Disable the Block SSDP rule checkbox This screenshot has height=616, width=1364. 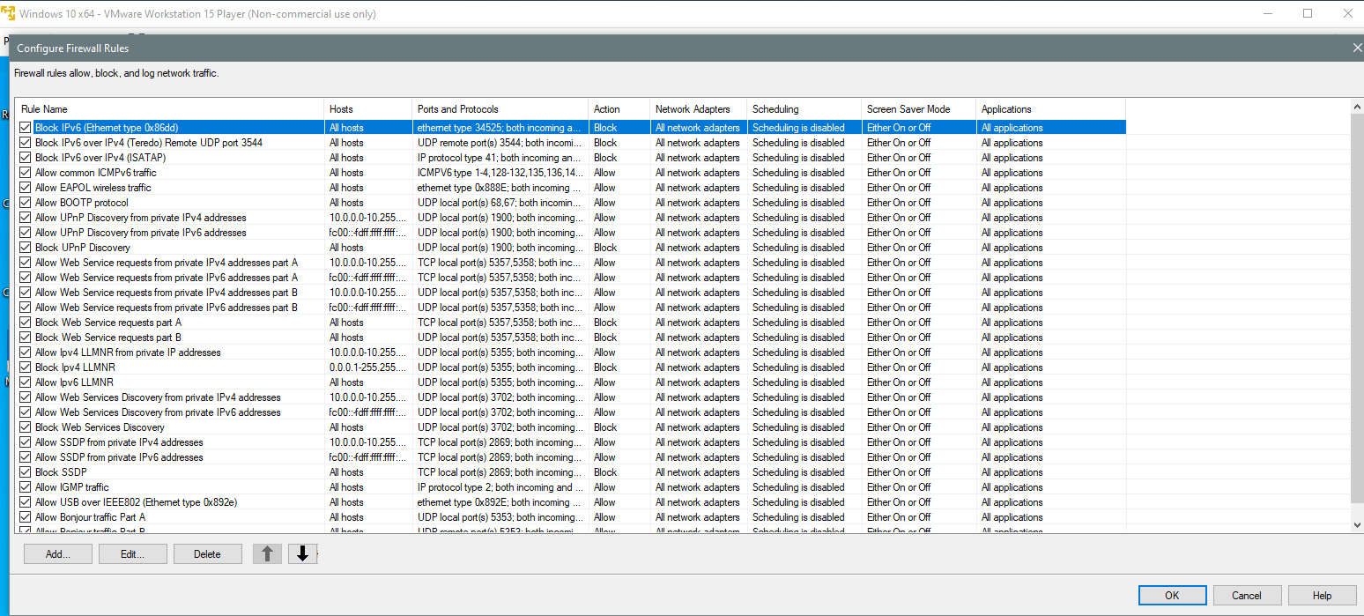(25, 472)
